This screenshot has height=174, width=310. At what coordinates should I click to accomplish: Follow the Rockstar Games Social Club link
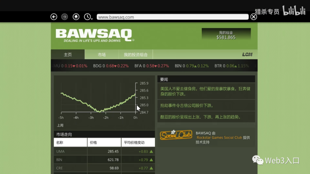coord(219,137)
